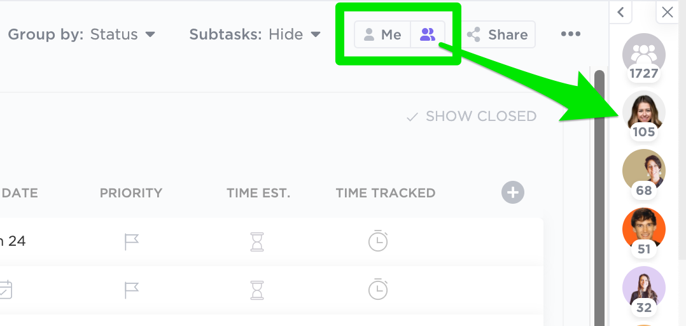686x326 pixels.
Task: Filter by the assignee with 105 tasks
Action: coord(643,115)
